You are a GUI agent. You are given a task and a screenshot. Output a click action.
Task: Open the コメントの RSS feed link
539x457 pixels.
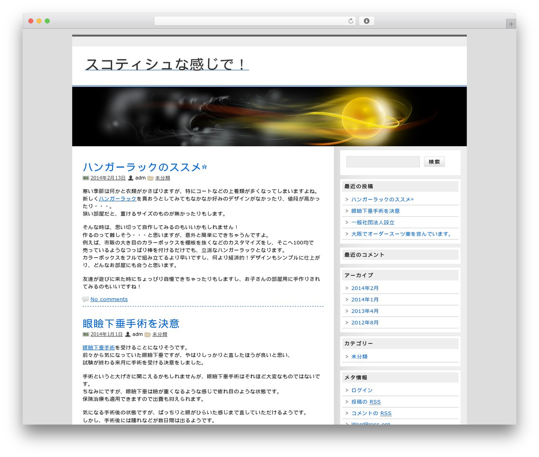(371, 413)
